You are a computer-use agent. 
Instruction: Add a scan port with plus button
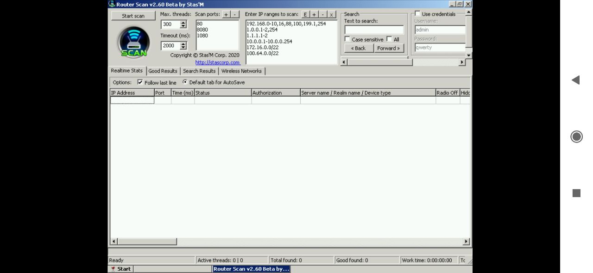tap(226, 14)
